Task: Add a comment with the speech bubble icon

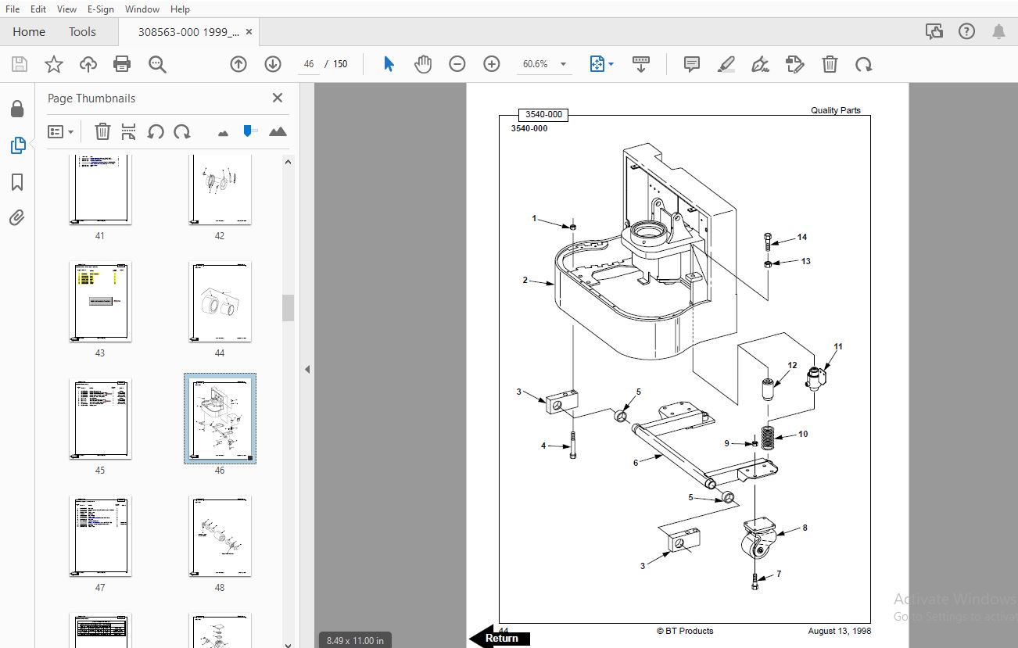Action: 692,64
